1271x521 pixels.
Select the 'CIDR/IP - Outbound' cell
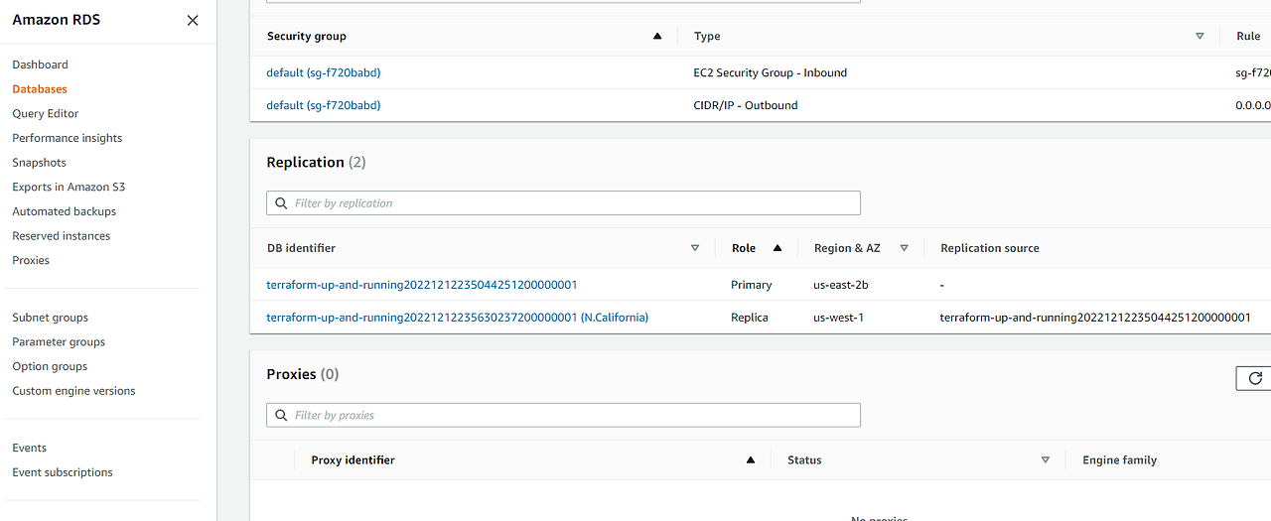coord(746,105)
